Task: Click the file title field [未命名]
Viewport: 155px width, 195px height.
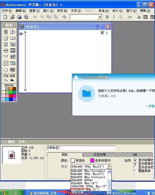Action: 81,148
